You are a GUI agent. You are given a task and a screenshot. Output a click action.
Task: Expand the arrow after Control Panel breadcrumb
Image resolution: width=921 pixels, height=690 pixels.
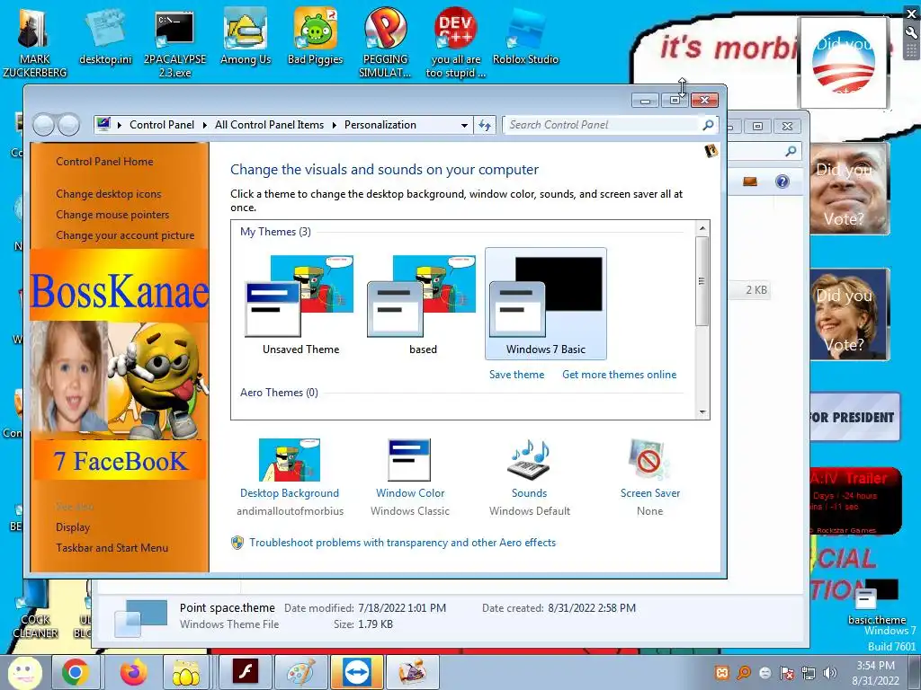coord(204,125)
